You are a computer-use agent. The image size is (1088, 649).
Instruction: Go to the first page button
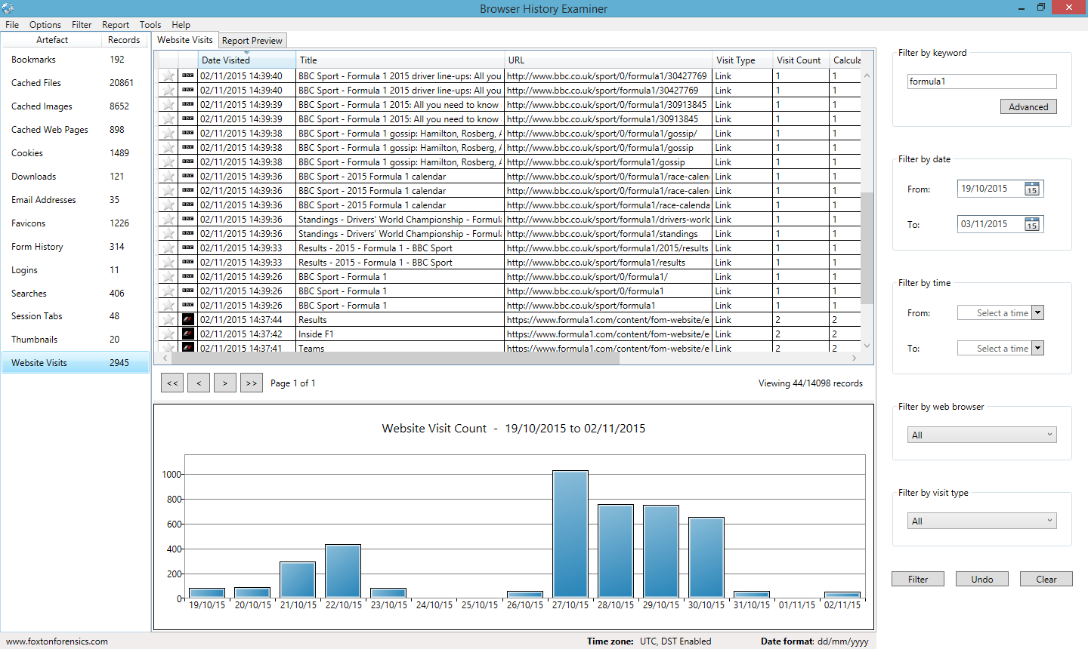point(172,383)
